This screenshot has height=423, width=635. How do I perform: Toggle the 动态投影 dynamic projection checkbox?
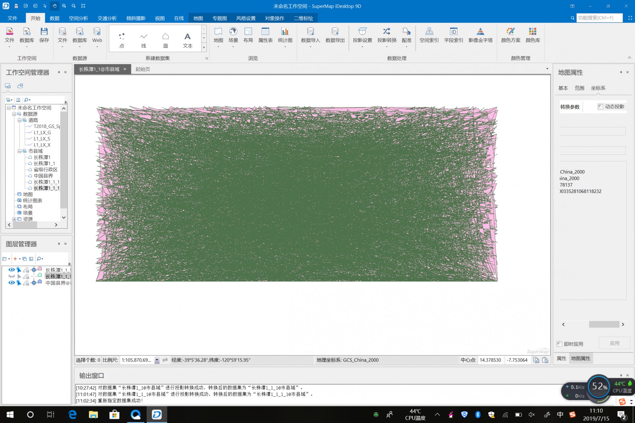(x=600, y=106)
